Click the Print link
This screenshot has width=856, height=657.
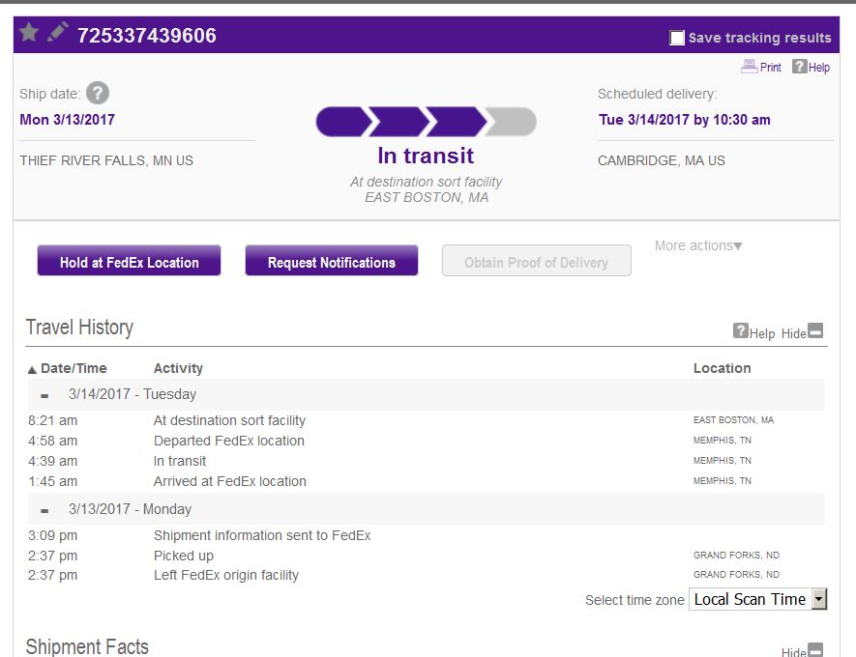tap(770, 67)
